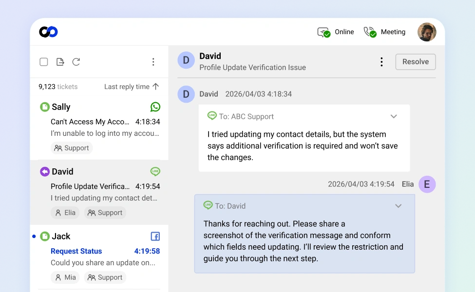This screenshot has width=475, height=292.
Task: Tick the select-all tickets checkbox
Action: pos(44,62)
